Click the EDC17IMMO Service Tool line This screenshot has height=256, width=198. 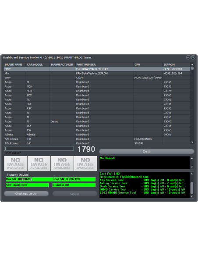(x=142, y=192)
